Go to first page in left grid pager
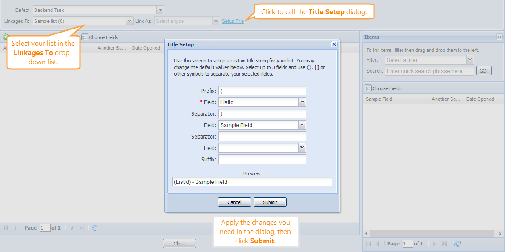The width and height of the screenshot is (505, 252). (x=6, y=228)
